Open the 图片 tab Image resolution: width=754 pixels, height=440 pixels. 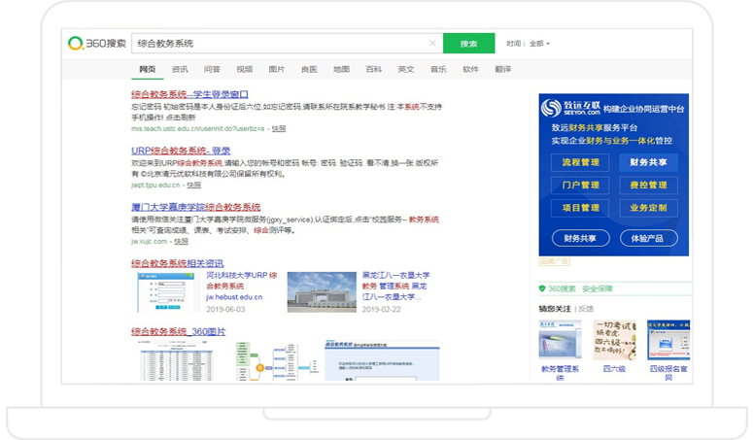277,69
